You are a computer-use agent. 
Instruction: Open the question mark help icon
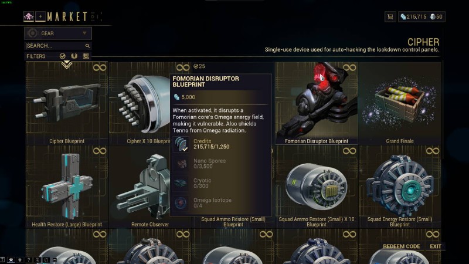pos(28,260)
